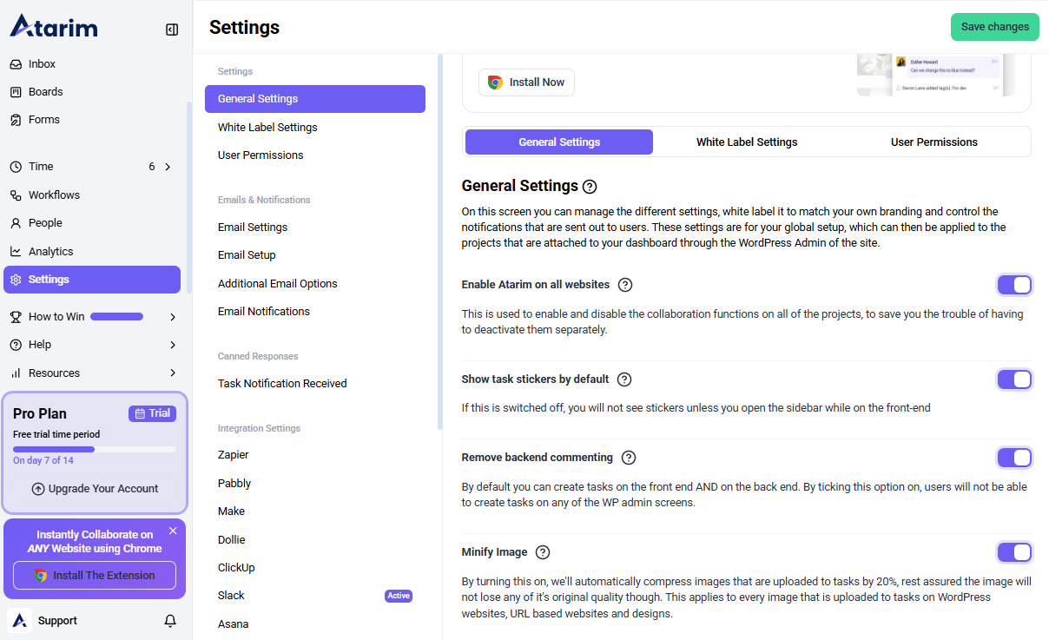Click the free trial progress bar

click(x=95, y=449)
